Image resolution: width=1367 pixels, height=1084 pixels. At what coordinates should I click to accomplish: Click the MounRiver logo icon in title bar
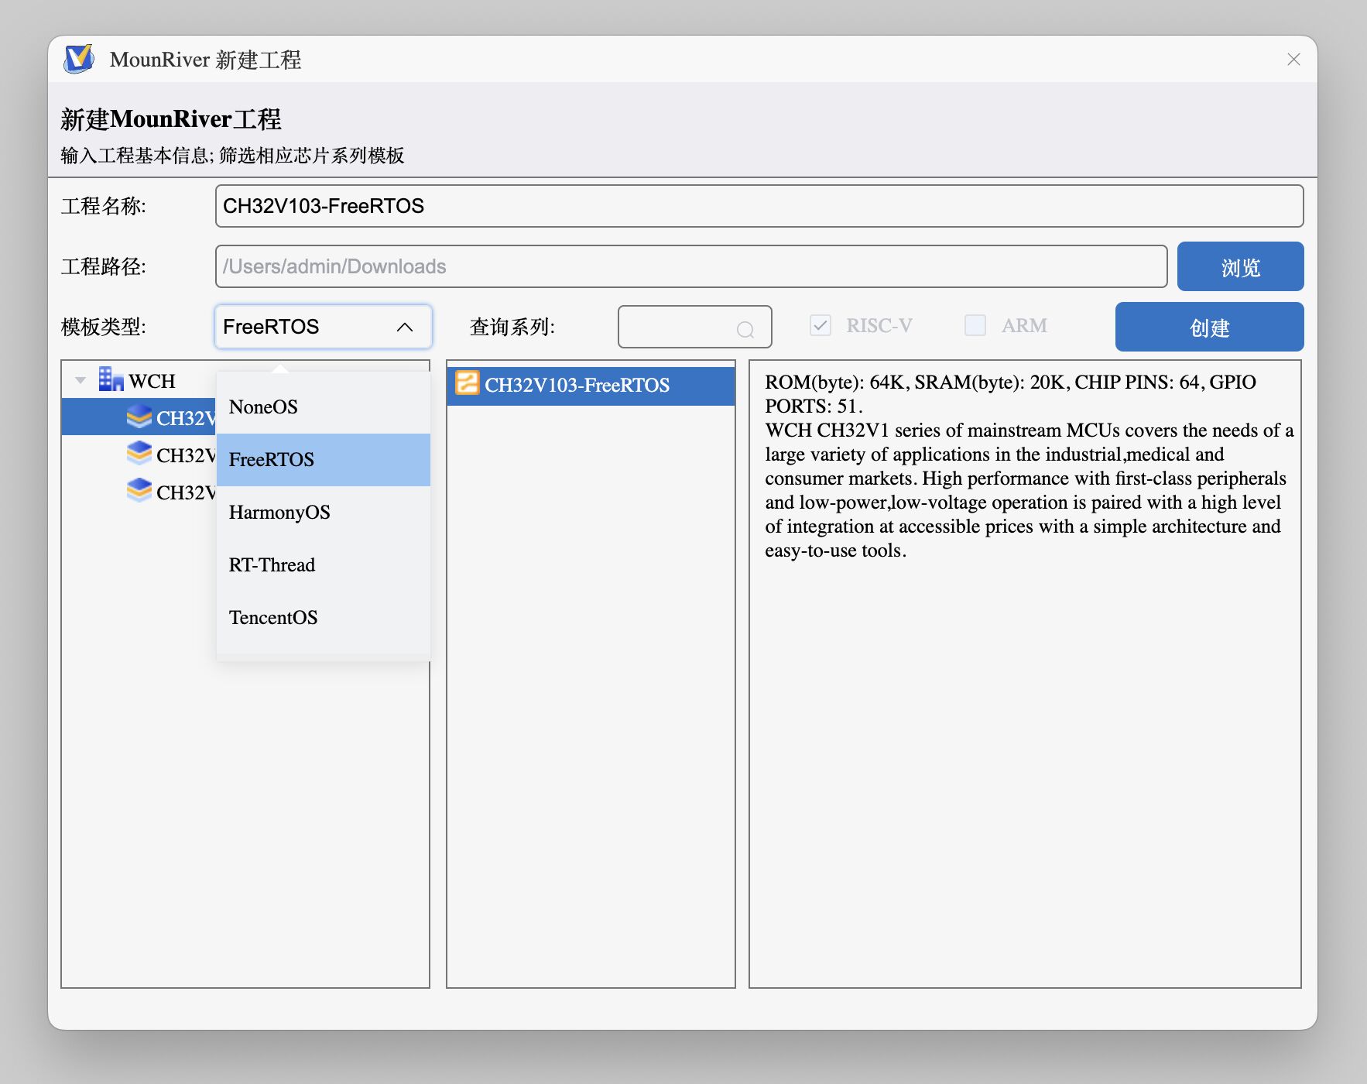tap(79, 59)
